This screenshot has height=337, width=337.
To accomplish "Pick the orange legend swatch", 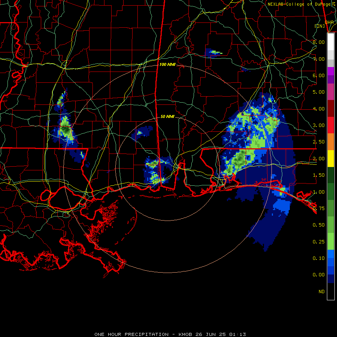I will 331,142.
